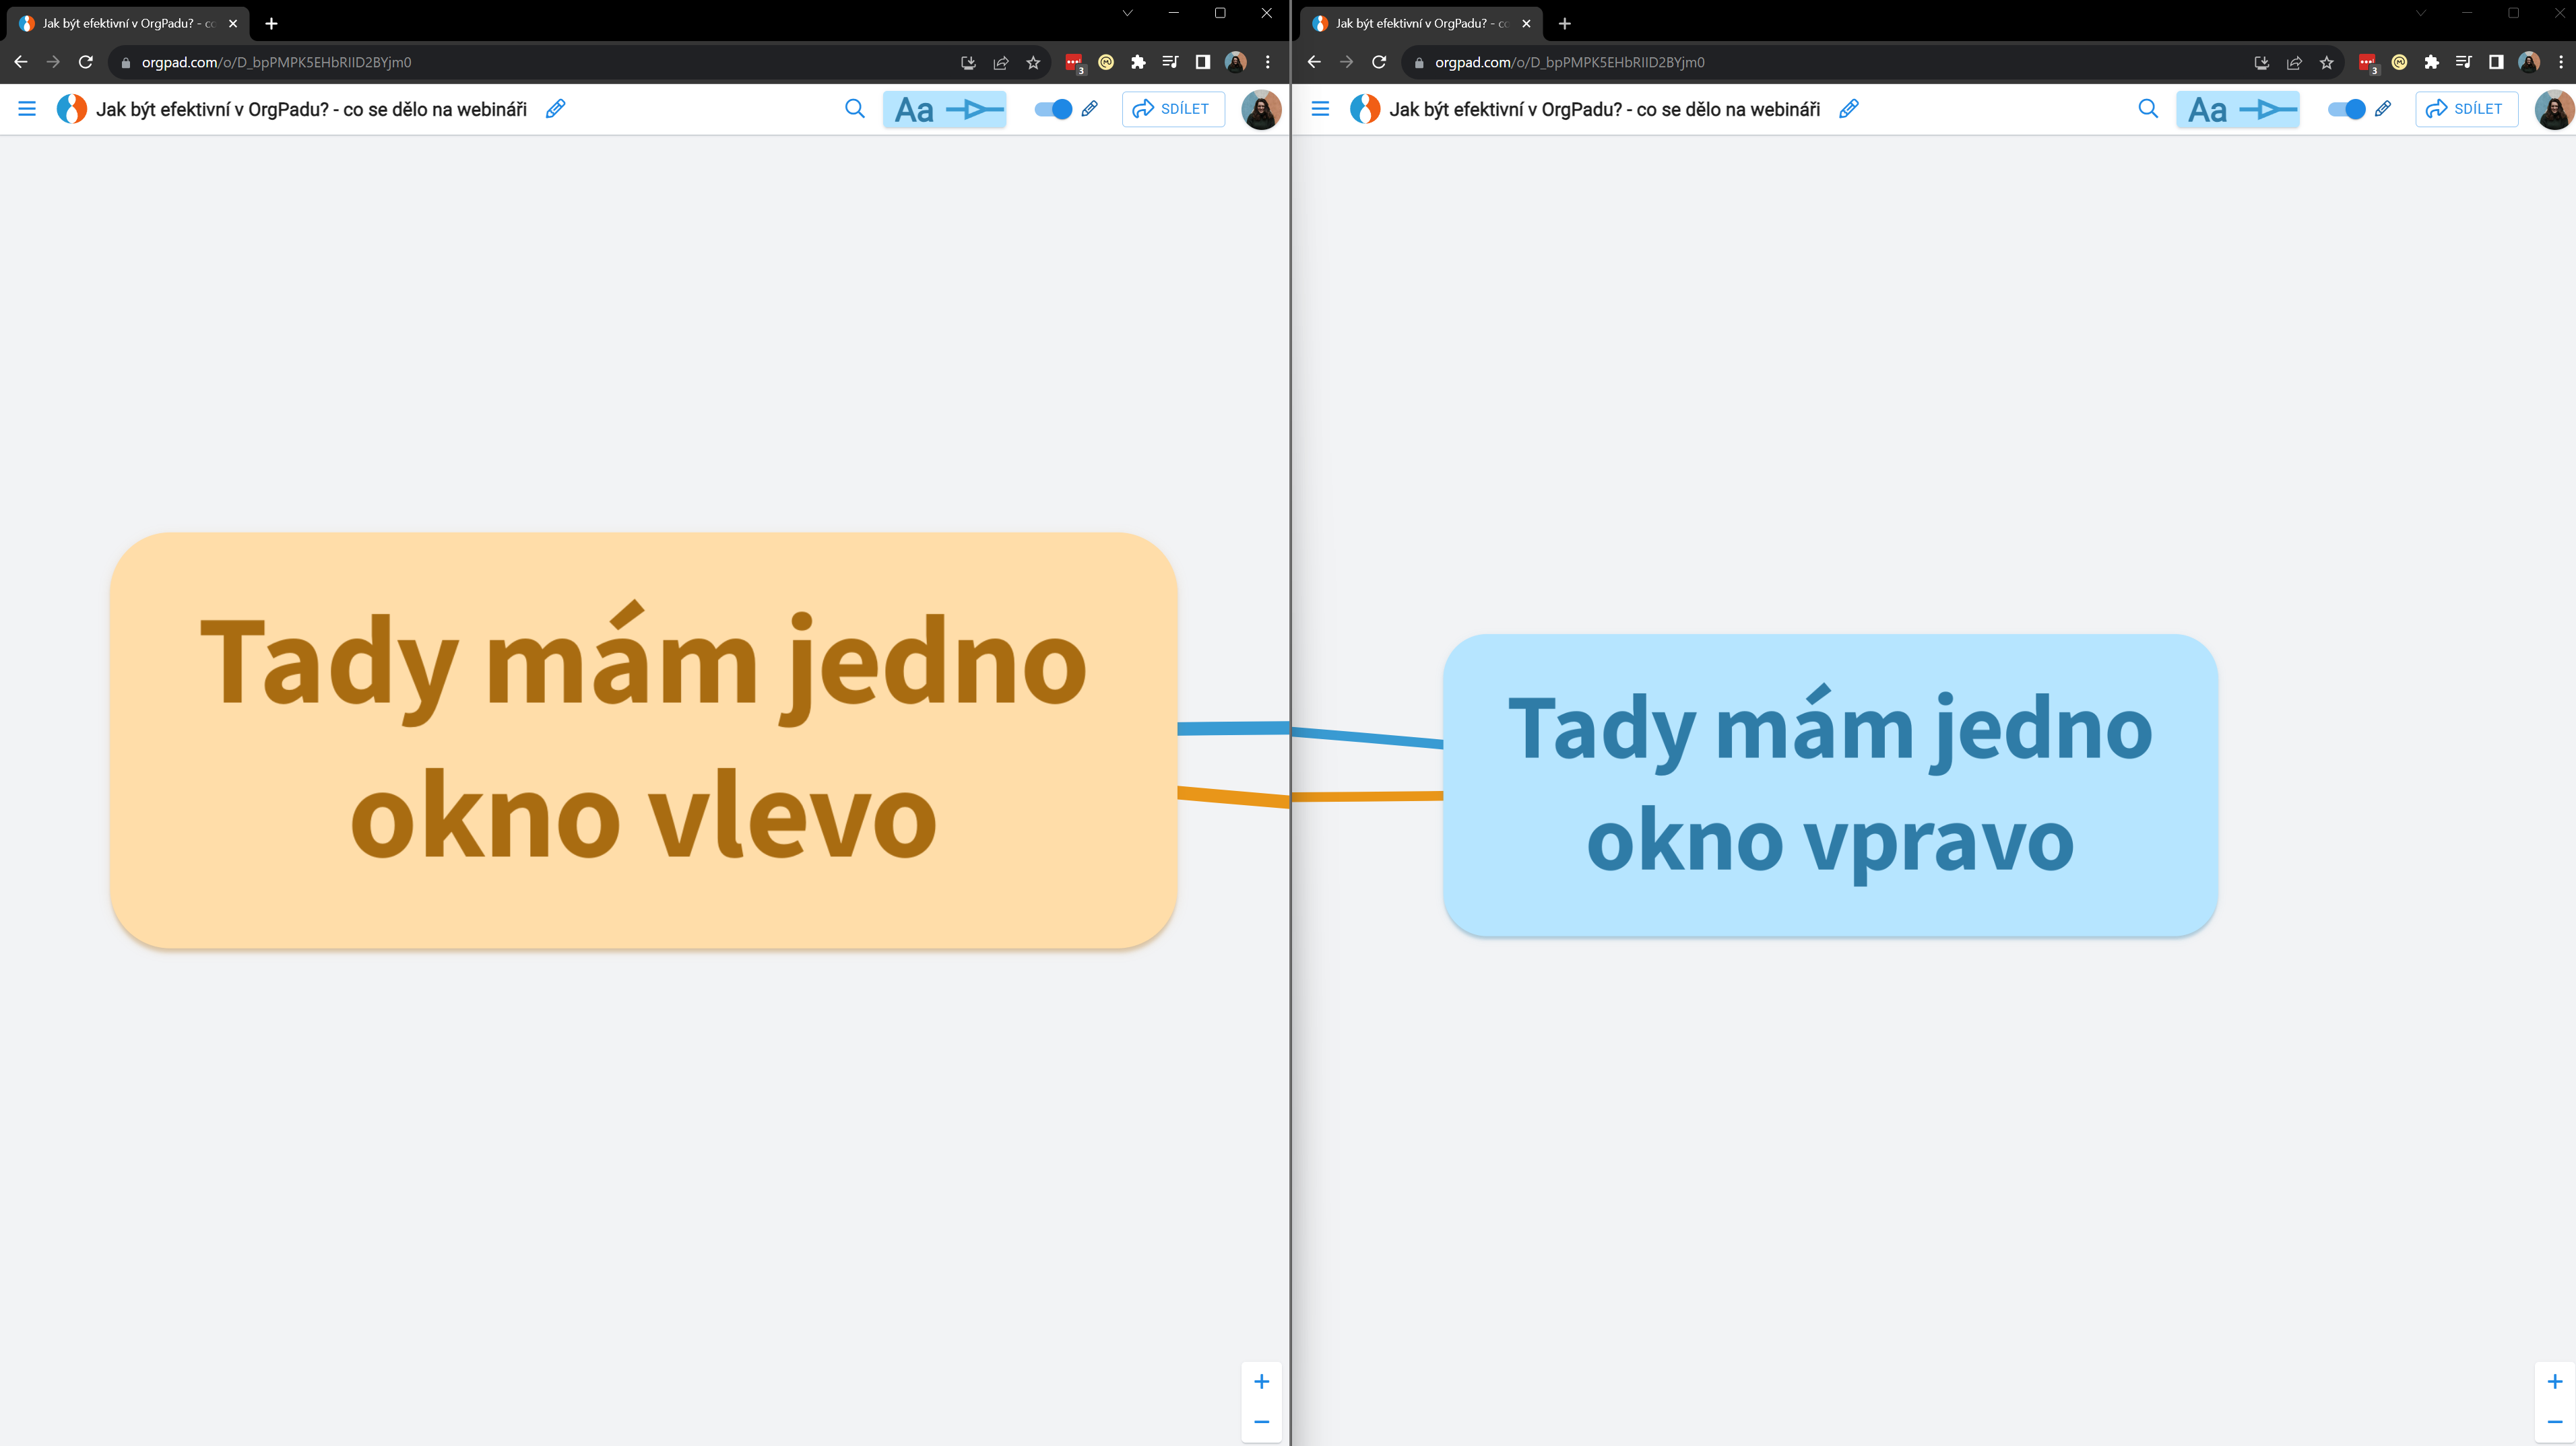Open tab search chevron in left browser
The image size is (2576, 1446).
click(x=1127, y=13)
